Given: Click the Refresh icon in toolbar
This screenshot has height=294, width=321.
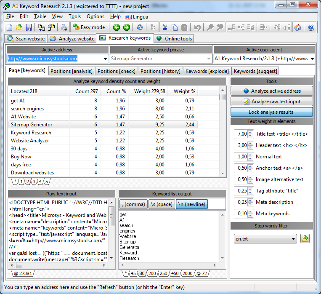Looking at the screenshot, I should click(x=140, y=27).
